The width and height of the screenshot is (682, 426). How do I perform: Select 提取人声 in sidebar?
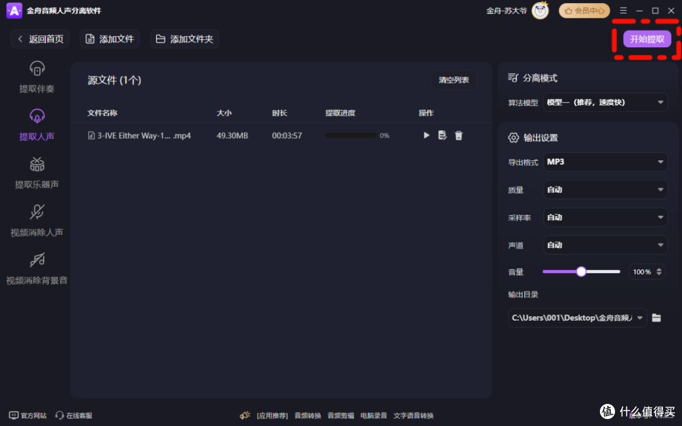(37, 125)
